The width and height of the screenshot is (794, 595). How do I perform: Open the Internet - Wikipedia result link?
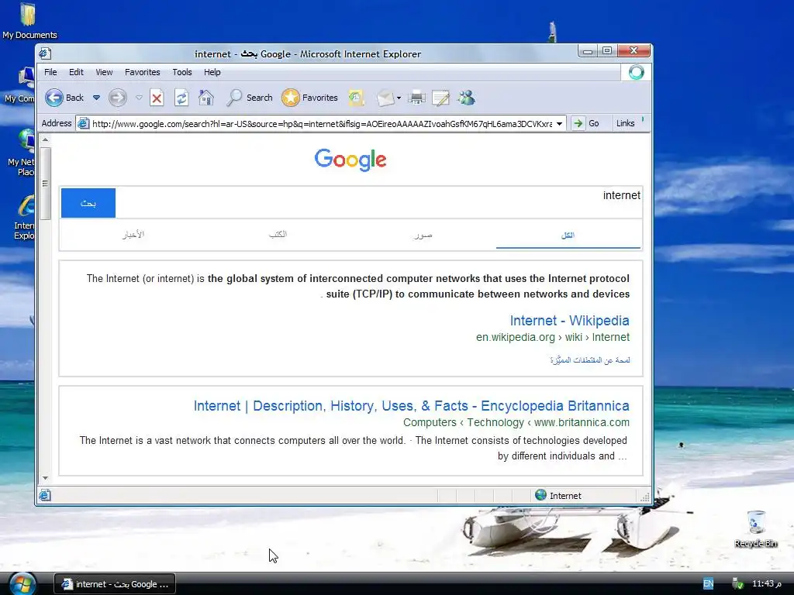570,321
